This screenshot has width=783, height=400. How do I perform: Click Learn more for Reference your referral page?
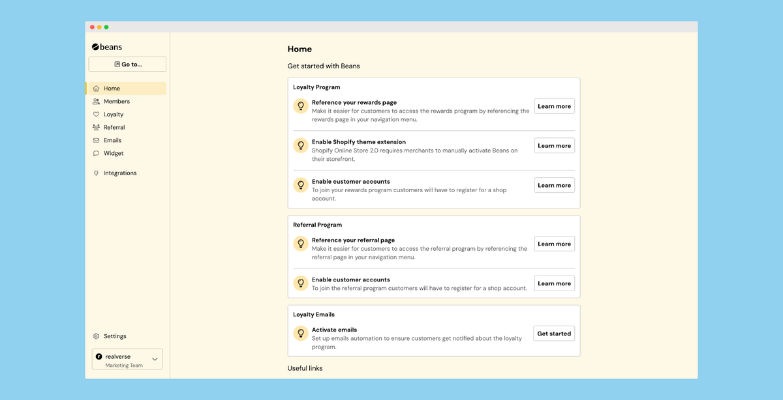point(555,244)
